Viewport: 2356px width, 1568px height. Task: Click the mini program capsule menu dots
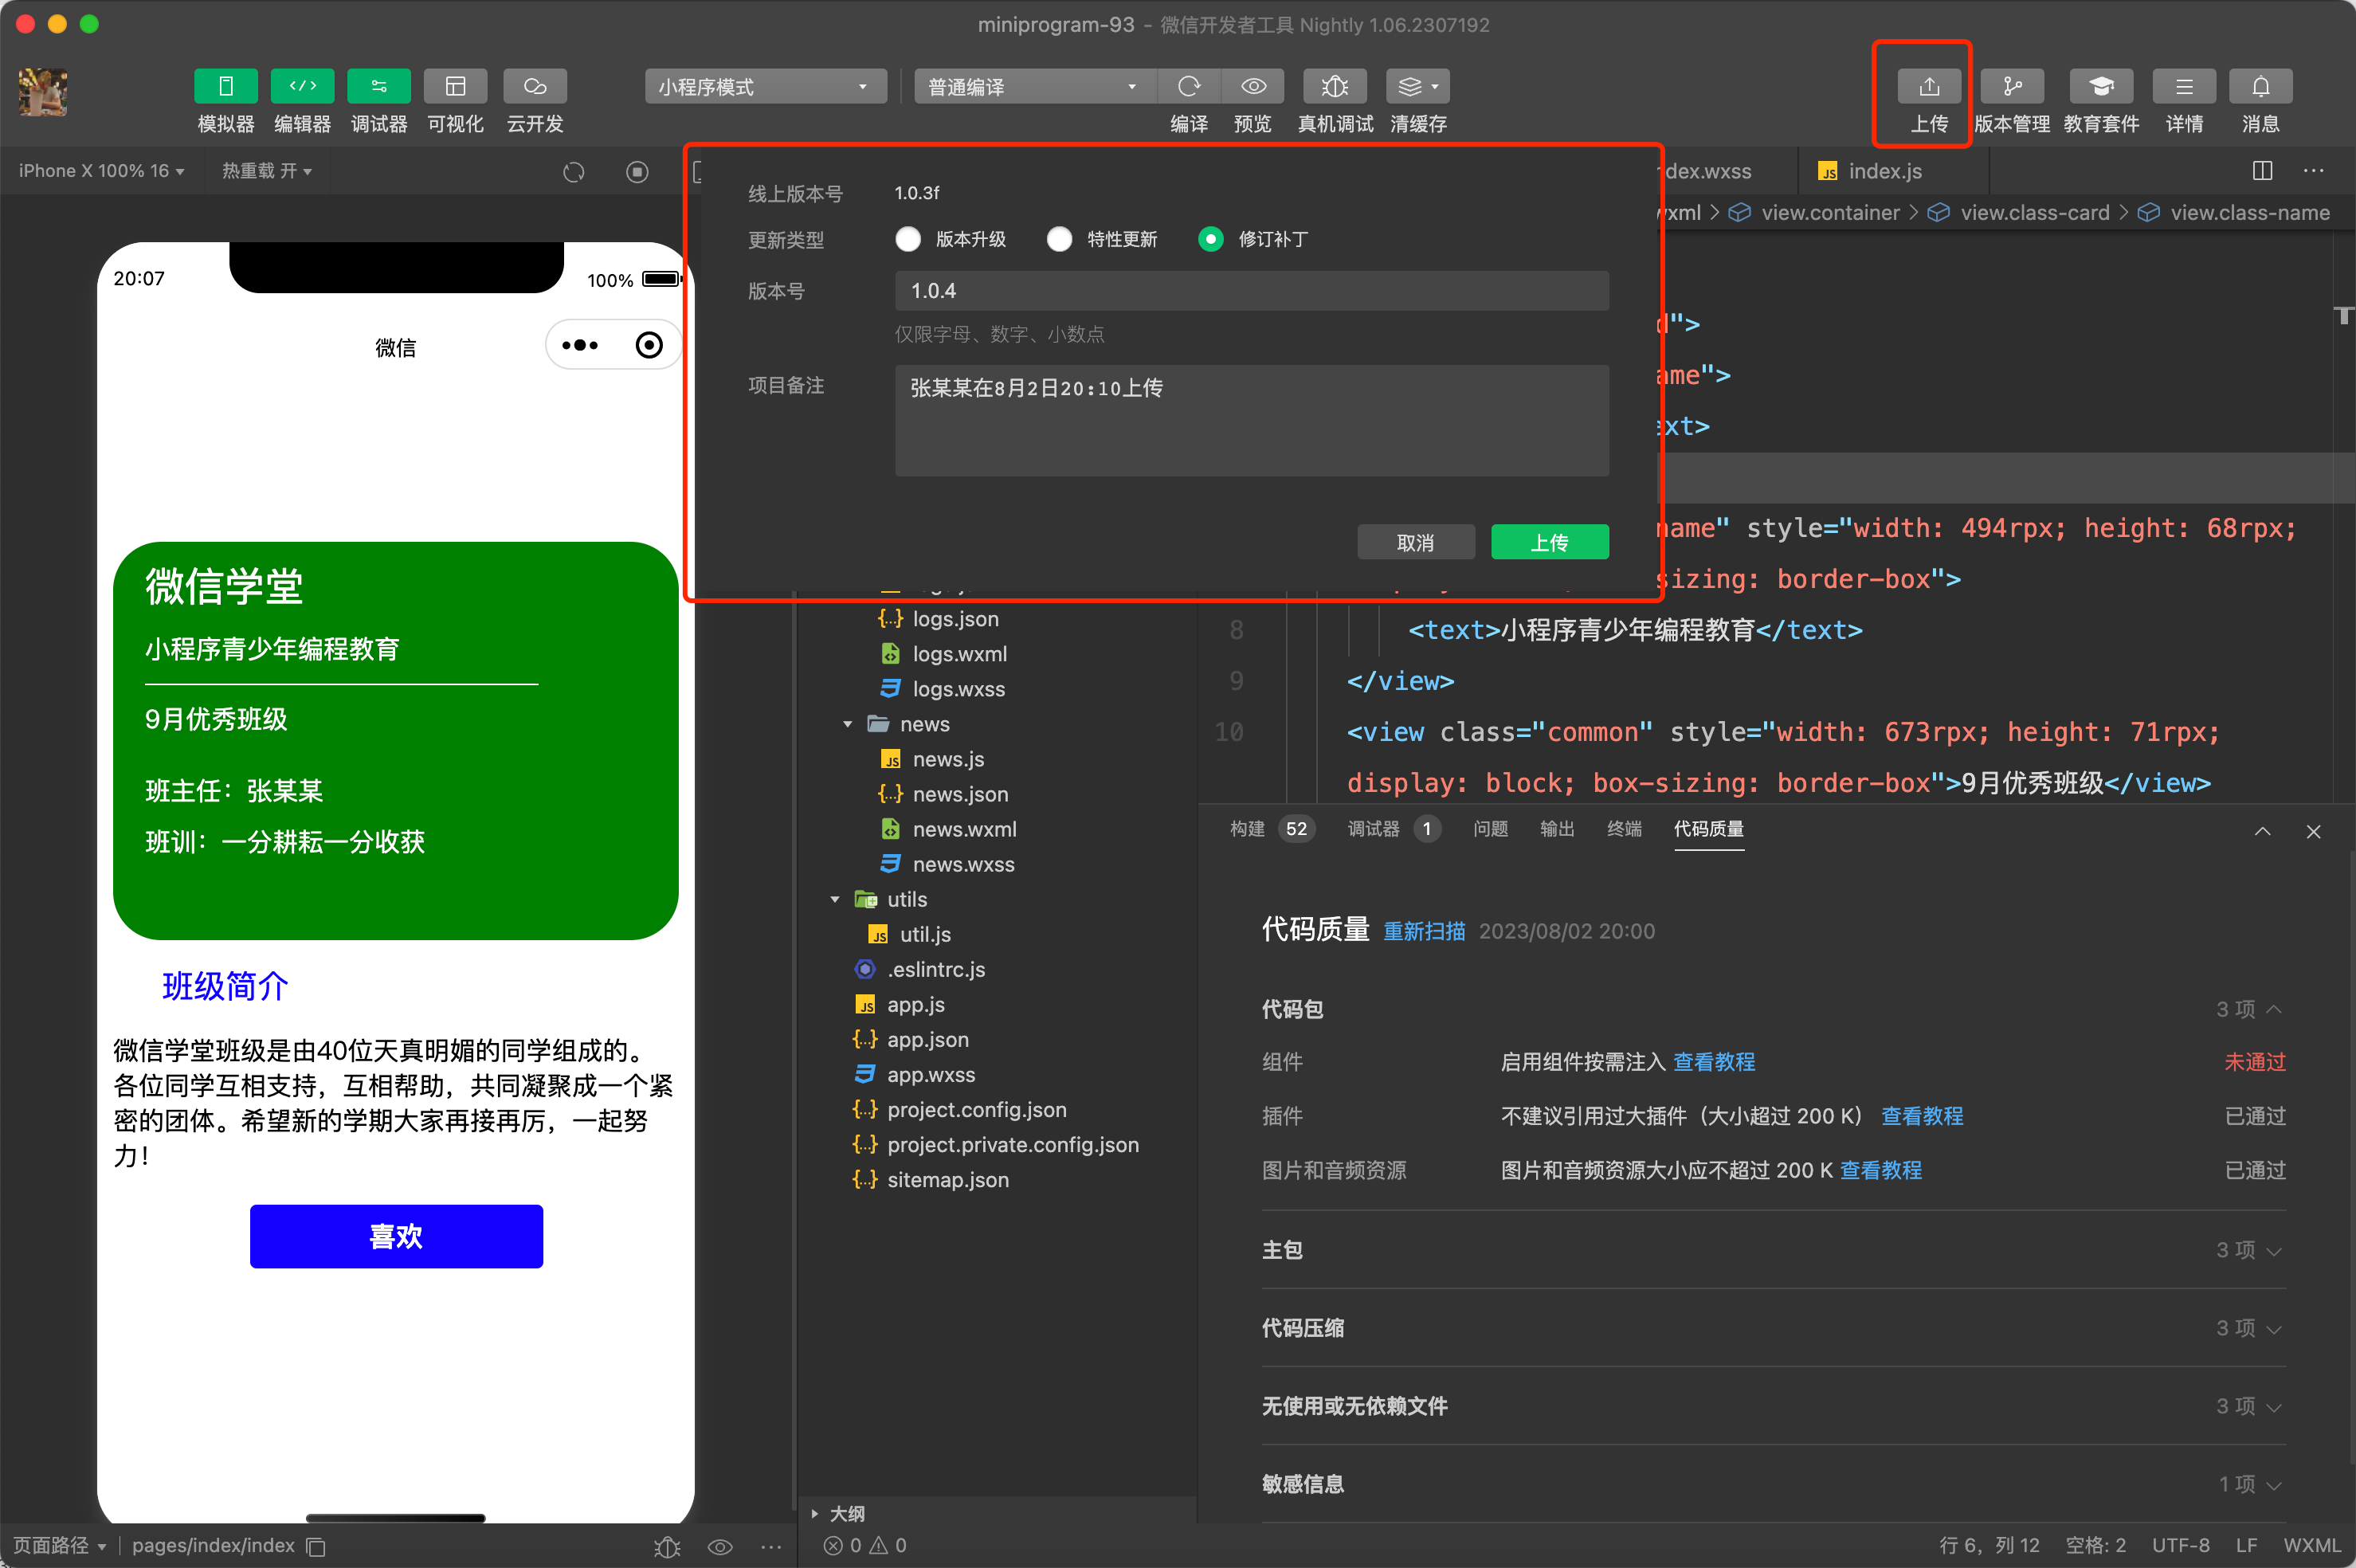[580, 345]
